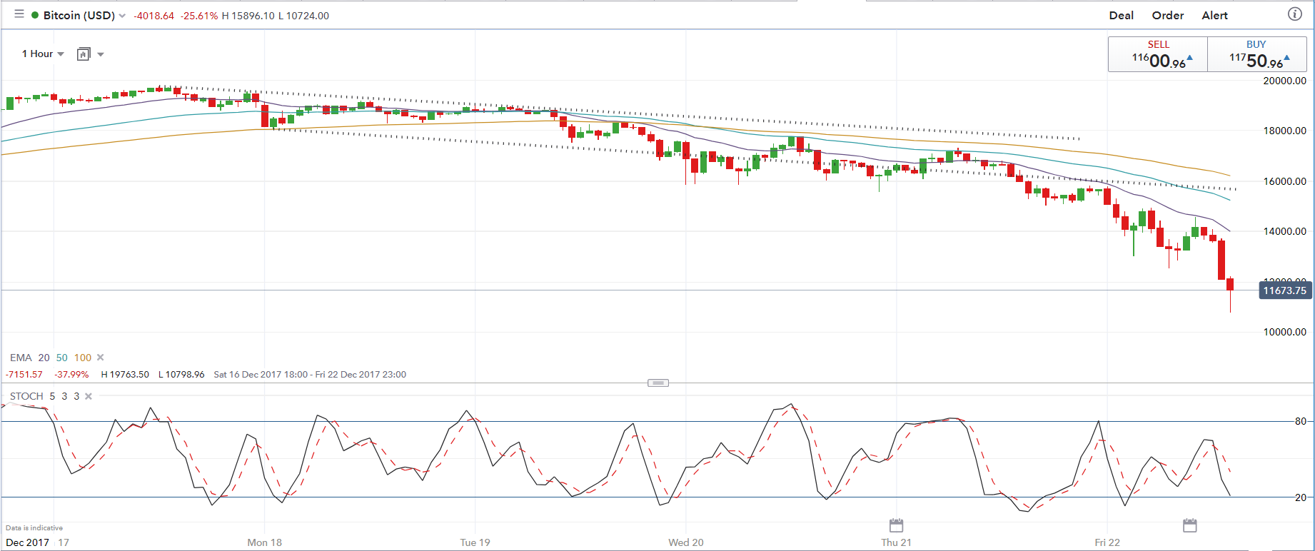Click the 18000.00 price axis label
The image size is (1315, 551).
[1285, 131]
